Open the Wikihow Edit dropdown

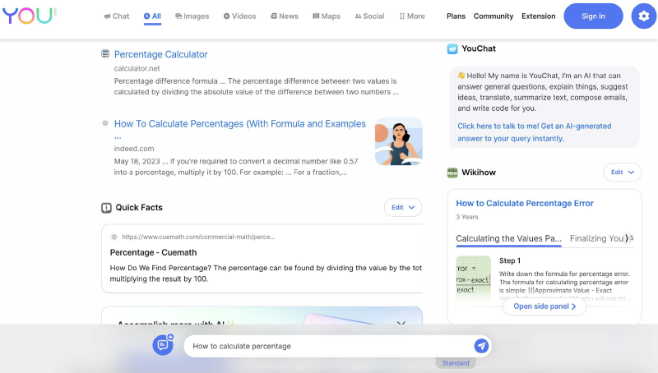click(623, 173)
